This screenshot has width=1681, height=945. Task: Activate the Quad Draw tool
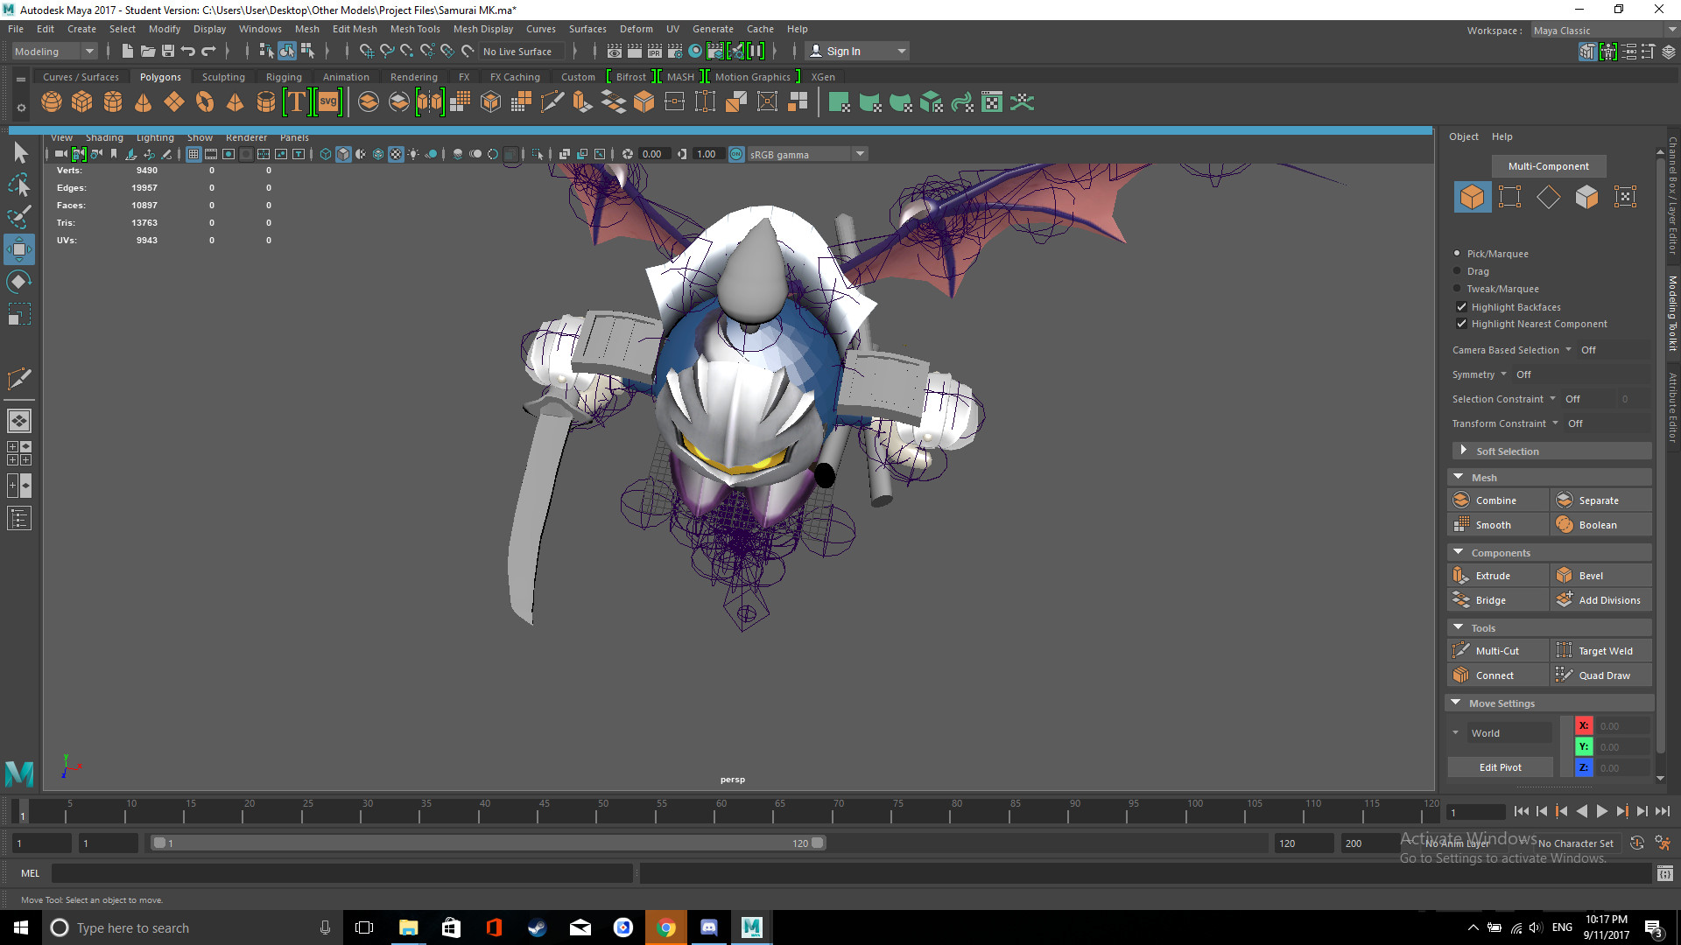tap(1600, 675)
